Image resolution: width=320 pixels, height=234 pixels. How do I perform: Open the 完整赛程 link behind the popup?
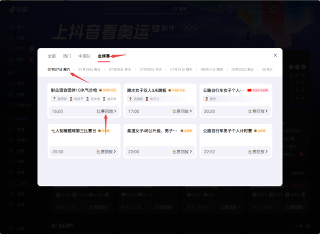pos(299,173)
